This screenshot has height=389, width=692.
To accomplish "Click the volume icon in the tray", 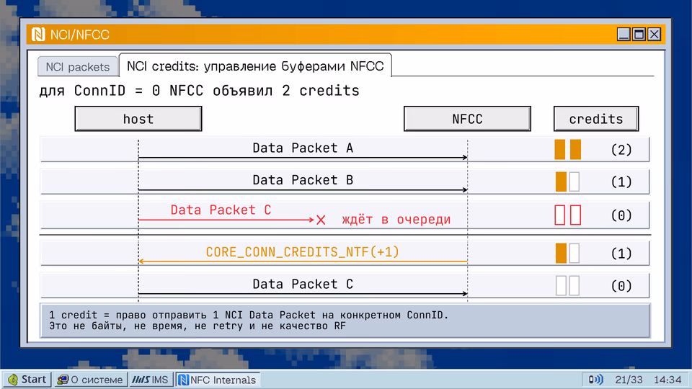I will tap(595, 380).
